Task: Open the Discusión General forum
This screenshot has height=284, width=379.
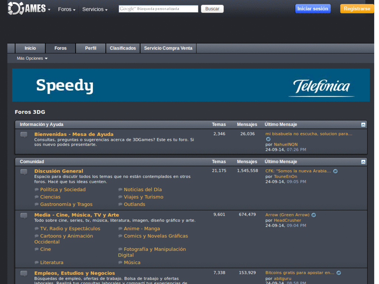Action: click(58, 171)
